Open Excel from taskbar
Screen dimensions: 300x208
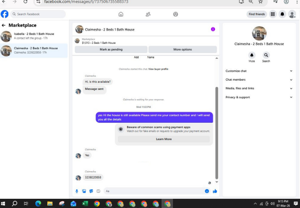[x=85, y=204]
